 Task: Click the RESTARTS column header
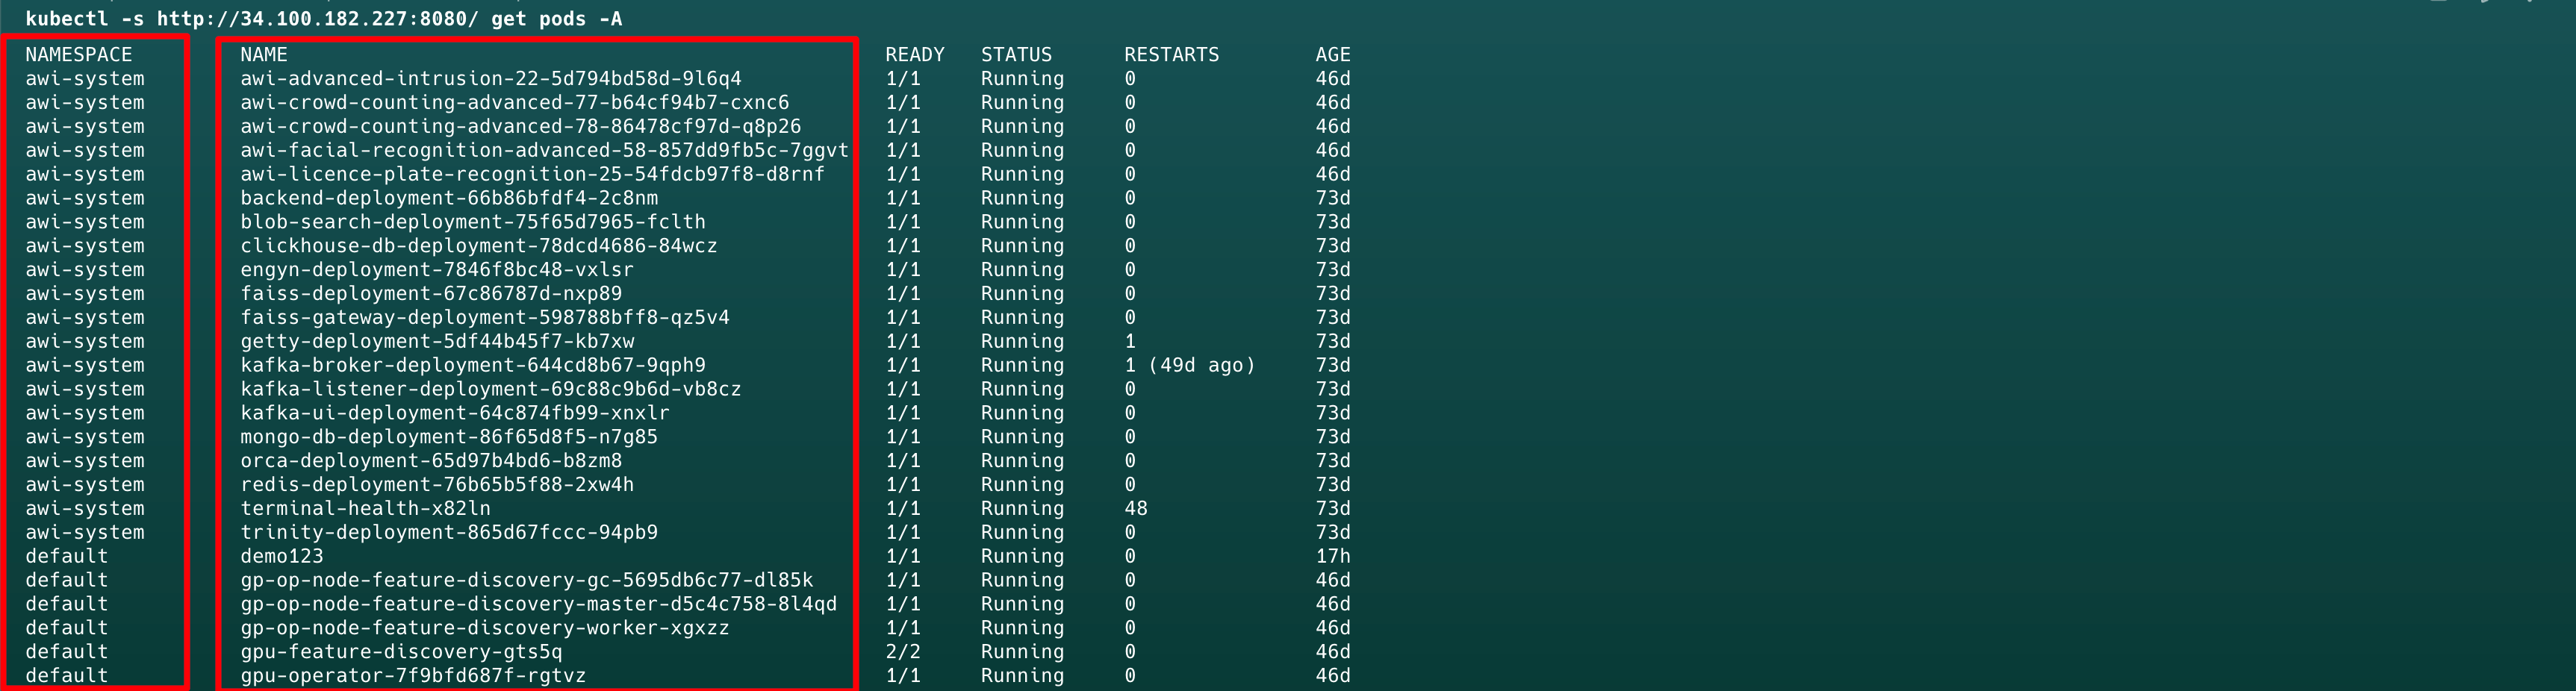coord(1171,55)
